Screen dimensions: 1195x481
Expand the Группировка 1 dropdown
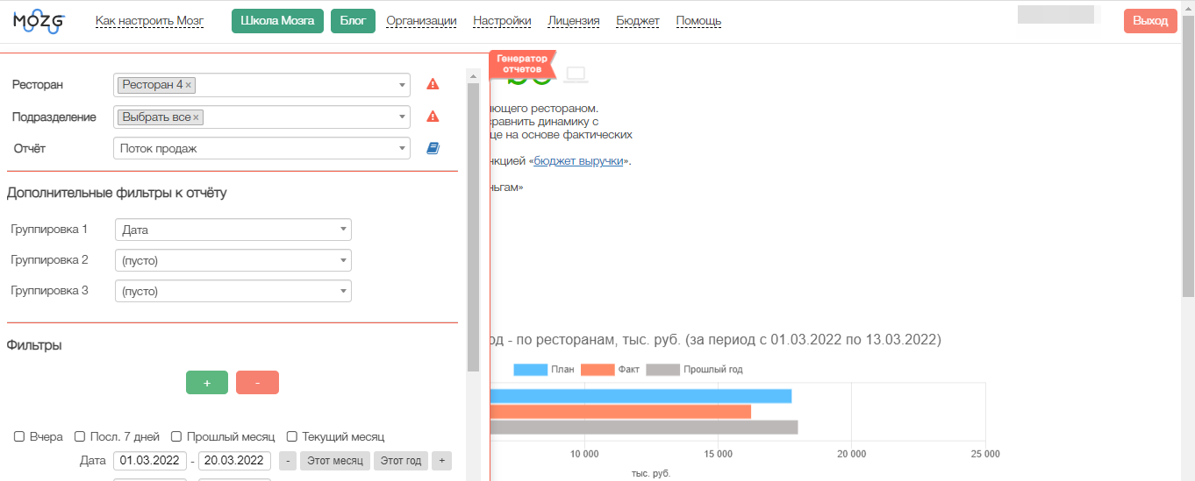[x=233, y=230]
